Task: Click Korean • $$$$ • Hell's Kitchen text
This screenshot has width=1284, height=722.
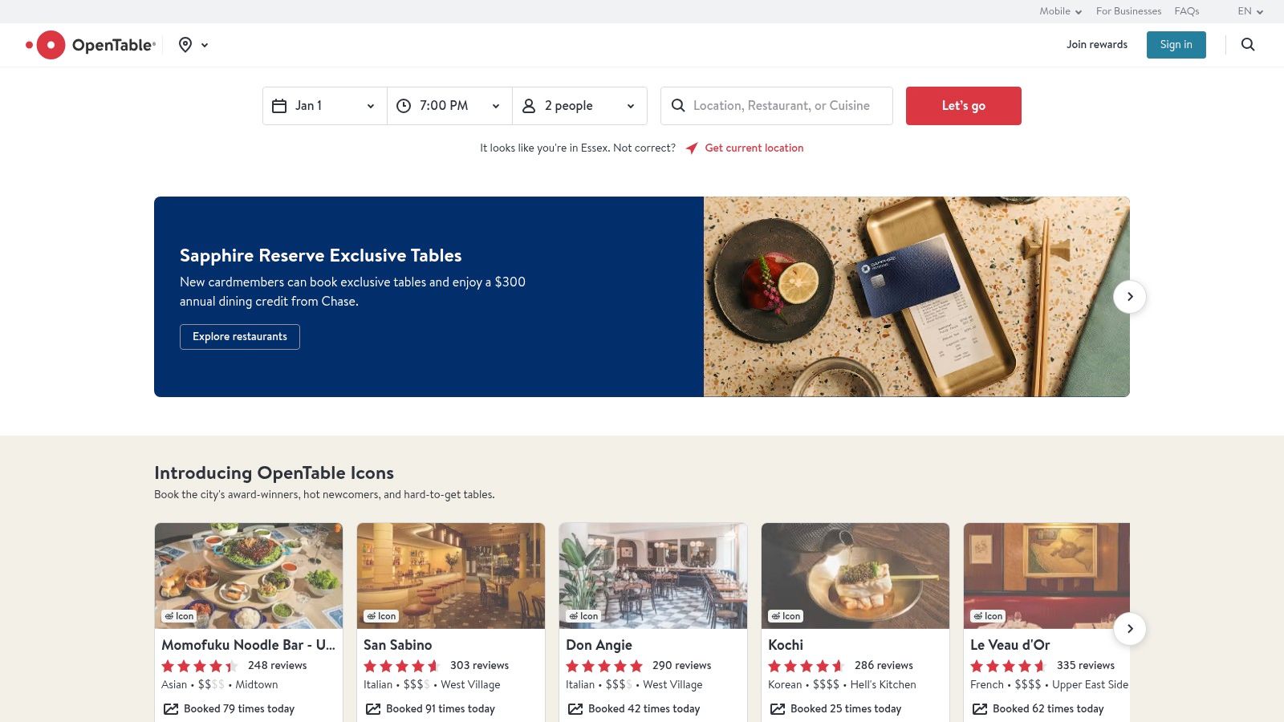Action: pos(842,685)
